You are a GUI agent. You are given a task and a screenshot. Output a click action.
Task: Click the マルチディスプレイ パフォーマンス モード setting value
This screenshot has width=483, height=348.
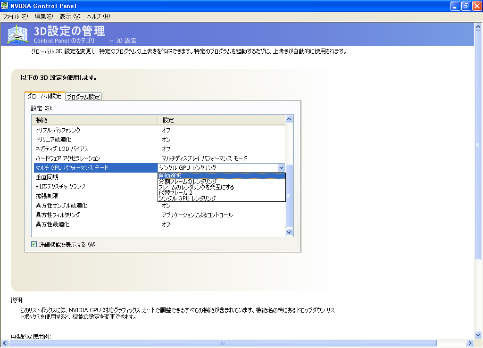click(x=204, y=158)
